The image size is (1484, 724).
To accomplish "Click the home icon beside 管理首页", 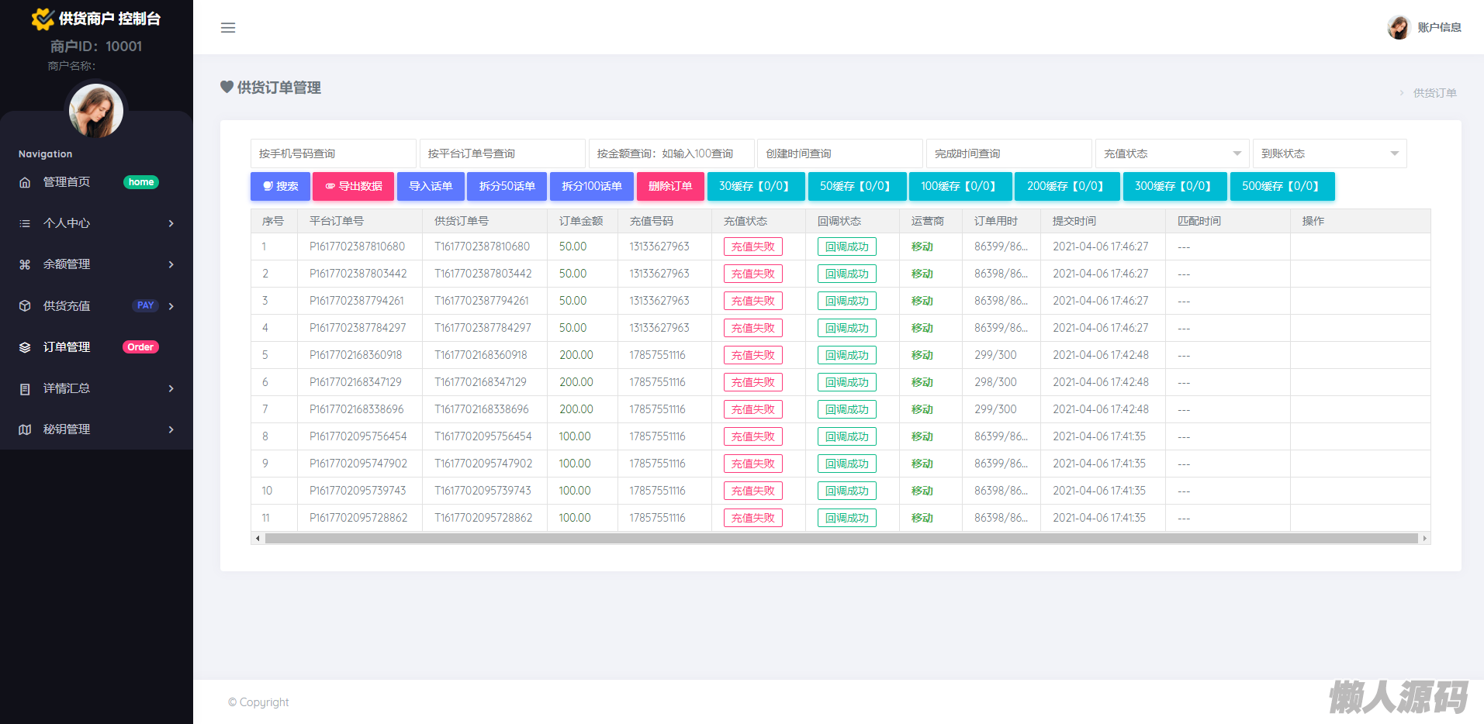I will 25,182.
